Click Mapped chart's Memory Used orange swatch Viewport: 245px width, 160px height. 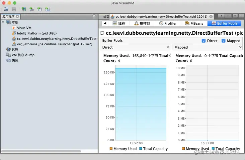coord(183,149)
